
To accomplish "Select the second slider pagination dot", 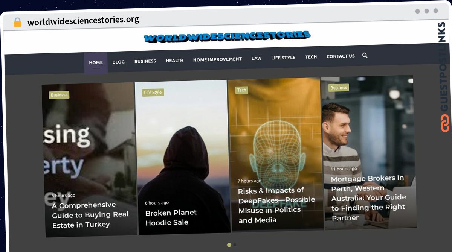I will (x=235, y=244).
